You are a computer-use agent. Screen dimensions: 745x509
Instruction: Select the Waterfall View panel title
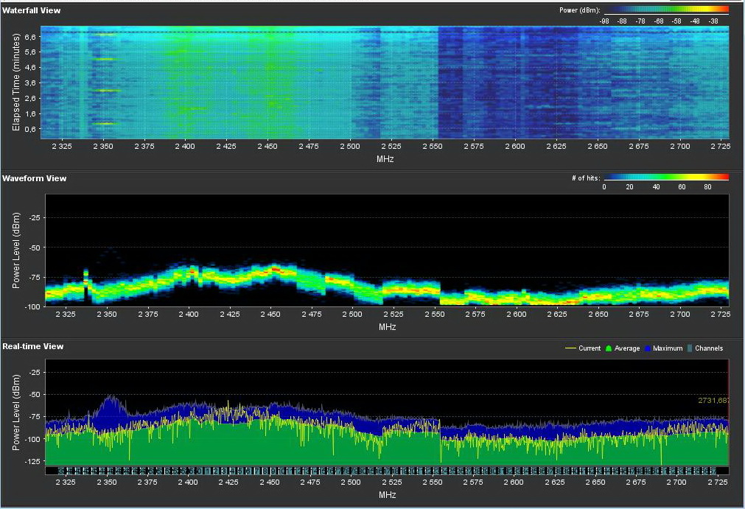pyautogui.click(x=31, y=10)
